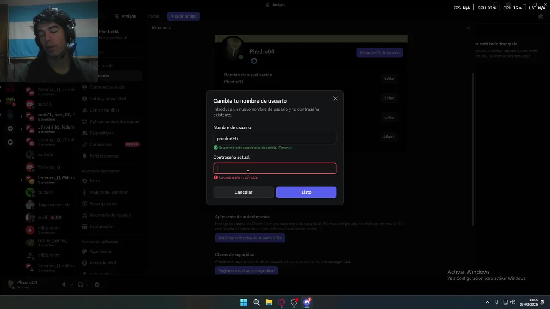Open the Amigos tab
This screenshot has height=309, width=550.
(x=125, y=16)
